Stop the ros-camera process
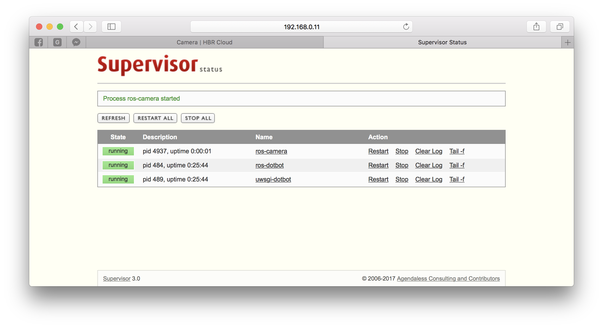603x328 pixels. (401, 151)
